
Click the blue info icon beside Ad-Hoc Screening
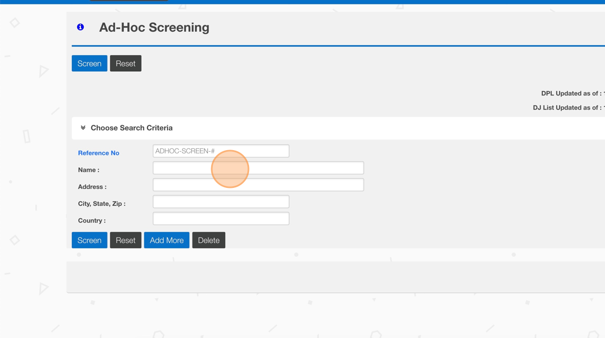[x=80, y=27]
